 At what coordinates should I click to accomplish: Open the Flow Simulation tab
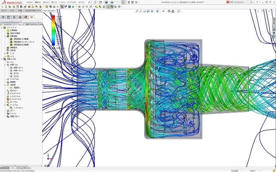(x=50, y=11)
